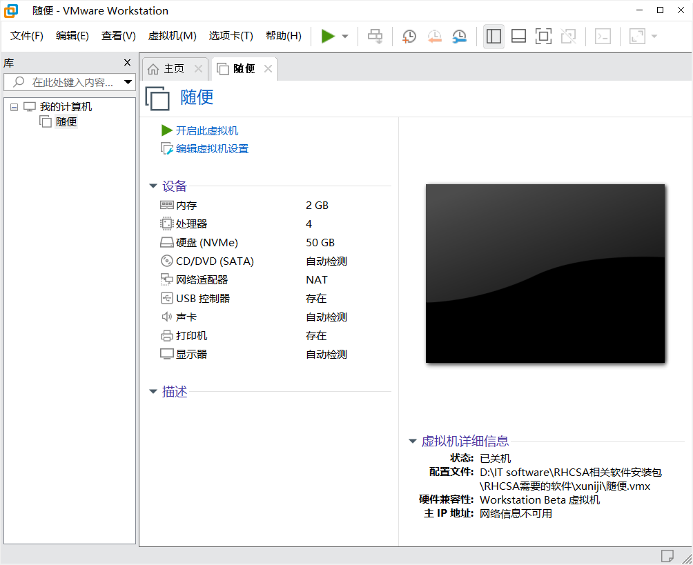Click the 2 GB memory value
Image resolution: width=693 pixels, height=565 pixels.
[317, 206]
